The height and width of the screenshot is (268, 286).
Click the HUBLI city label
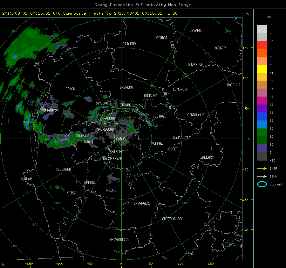pyautogui.click(x=88, y=142)
